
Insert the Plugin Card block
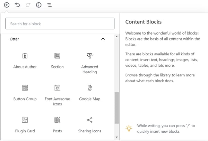click(x=25, y=125)
